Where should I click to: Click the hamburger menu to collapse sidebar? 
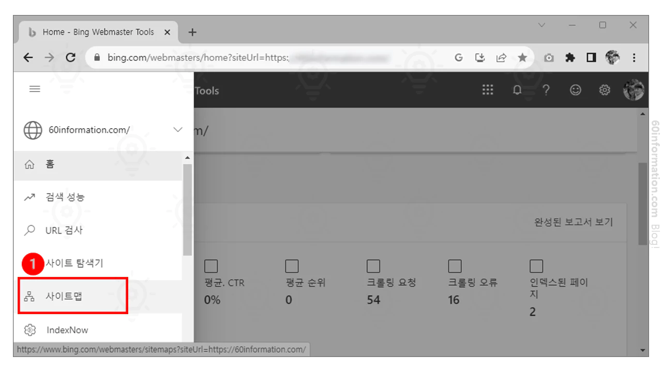pos(35,88)
